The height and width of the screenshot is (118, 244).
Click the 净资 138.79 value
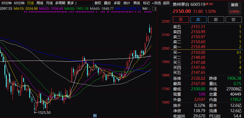click(x=199, y=111)
